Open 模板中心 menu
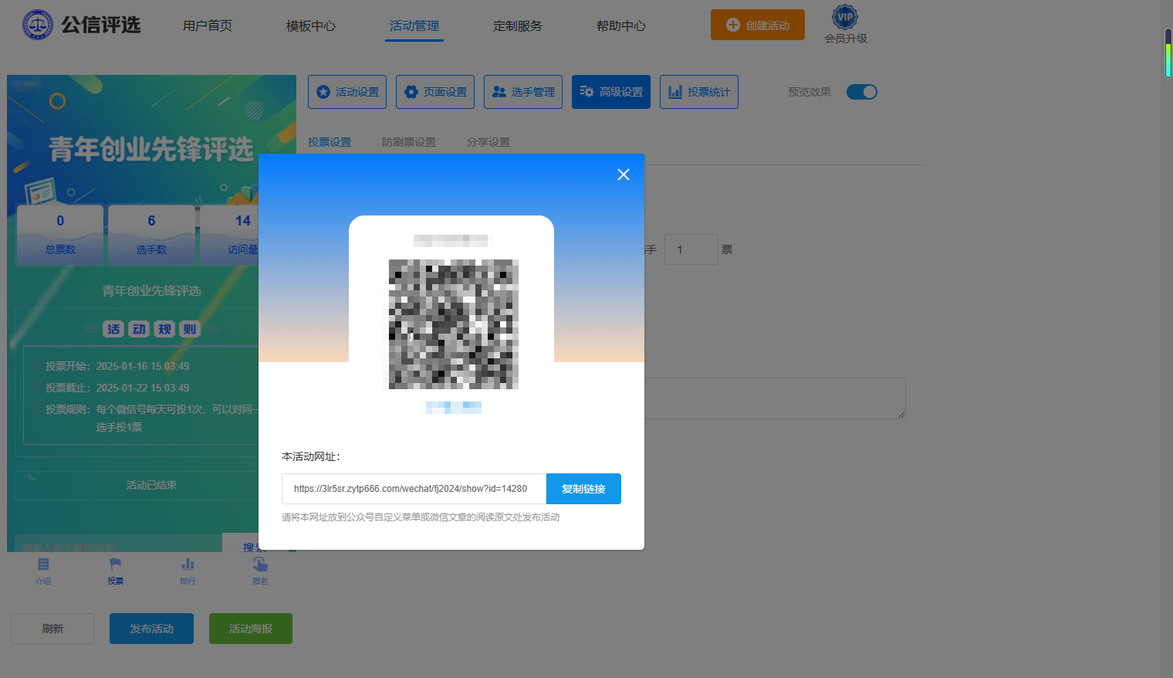The image size is (1173, 678). click(x=311, y=25)
